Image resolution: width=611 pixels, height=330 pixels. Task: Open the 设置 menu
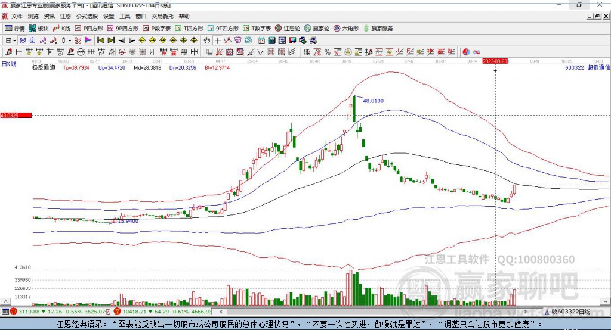(109, 16)
